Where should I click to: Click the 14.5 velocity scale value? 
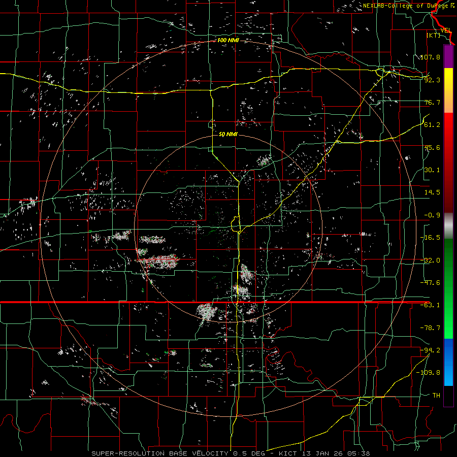(x=432, y=192)
